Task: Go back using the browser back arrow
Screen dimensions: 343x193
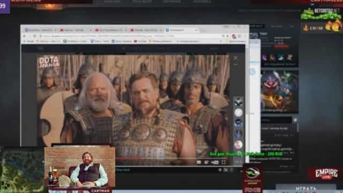Action: coord(25,36)
